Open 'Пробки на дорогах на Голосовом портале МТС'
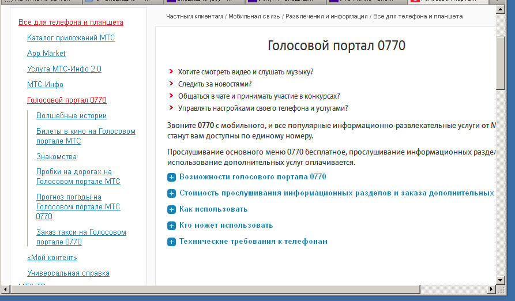The image size is (515, 301). click(78, 176)
